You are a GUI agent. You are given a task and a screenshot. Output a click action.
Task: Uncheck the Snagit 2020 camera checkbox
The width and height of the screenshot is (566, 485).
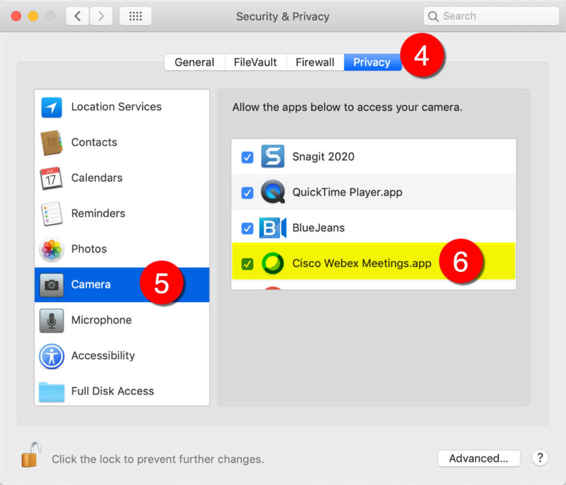pyautogui.click(x=248, y=157)
